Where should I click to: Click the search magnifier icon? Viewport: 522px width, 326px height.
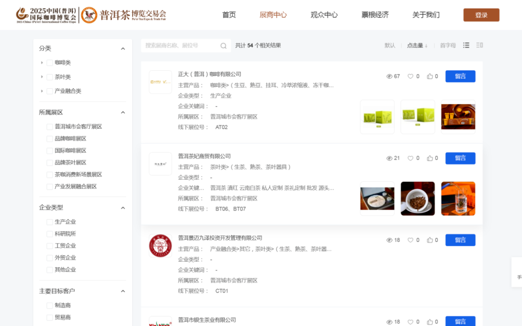coord(223,46)
